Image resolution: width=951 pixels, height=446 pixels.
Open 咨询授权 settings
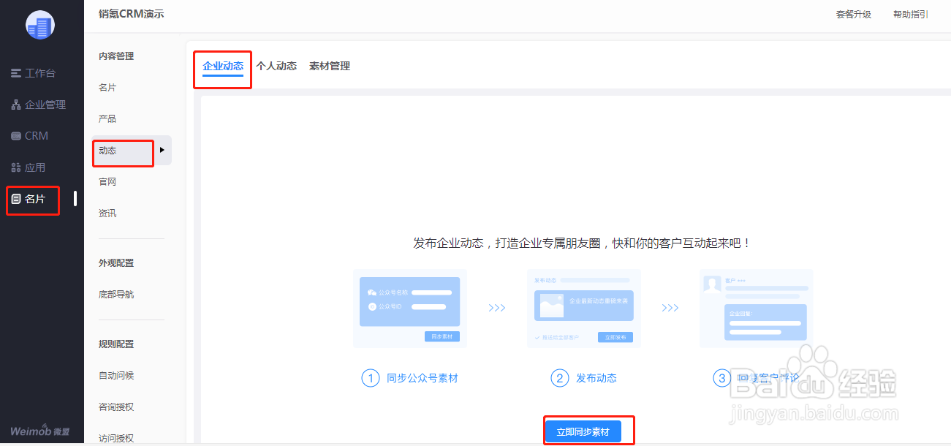click(116, 407)
